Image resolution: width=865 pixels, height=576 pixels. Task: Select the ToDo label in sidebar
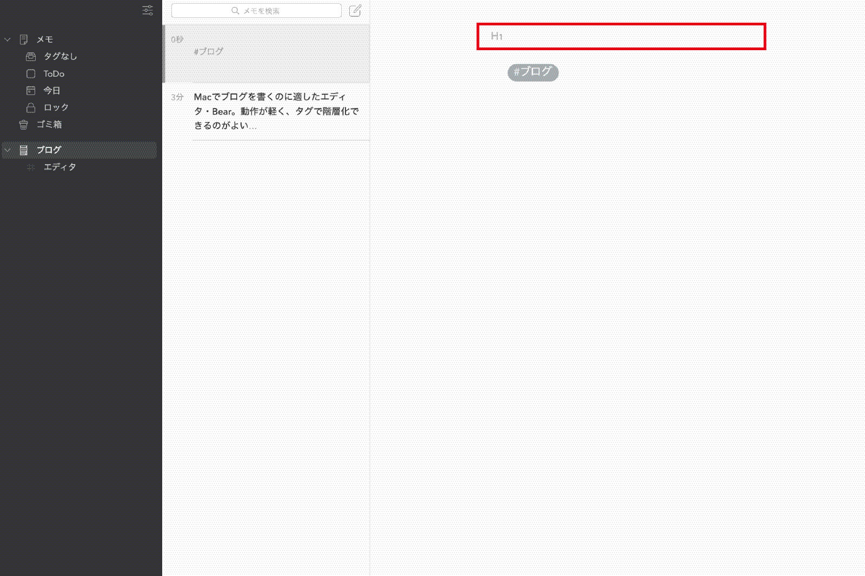(54, 74)
